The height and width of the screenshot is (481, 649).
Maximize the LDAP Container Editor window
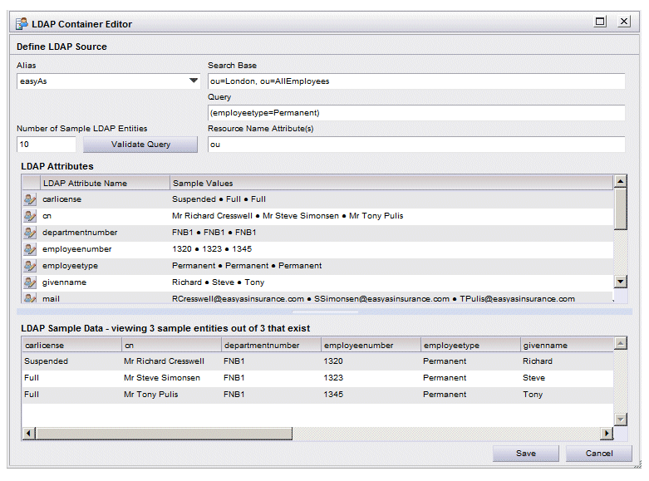tap(600, 22)
